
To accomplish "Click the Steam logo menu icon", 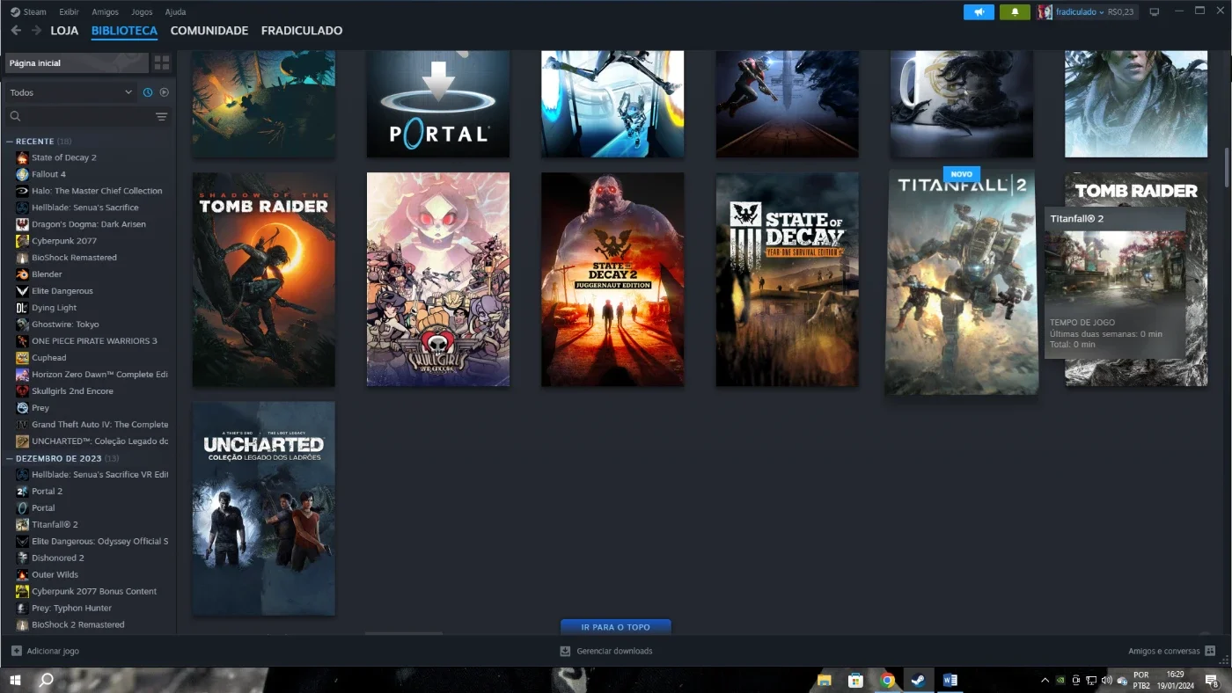I will pos(15,12).
